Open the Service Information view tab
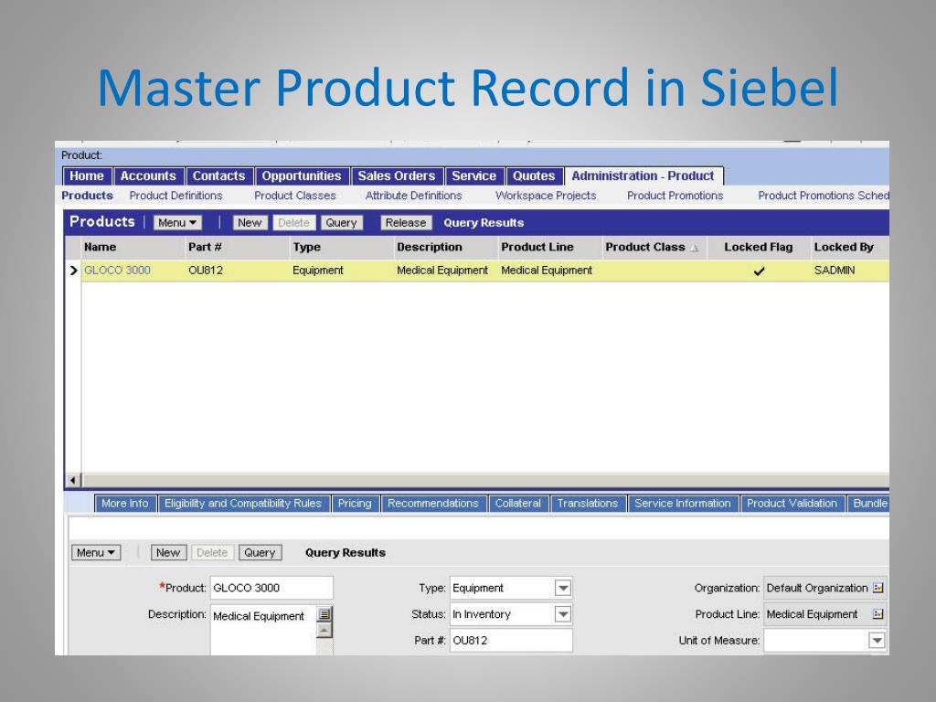936x702 pixels. coord(682,504)
